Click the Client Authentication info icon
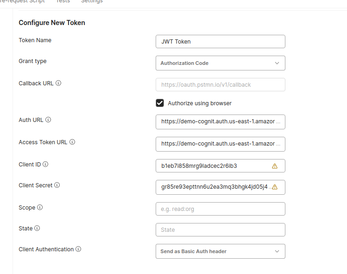Viewport: 347px width, 274px height. coord(78,249)
